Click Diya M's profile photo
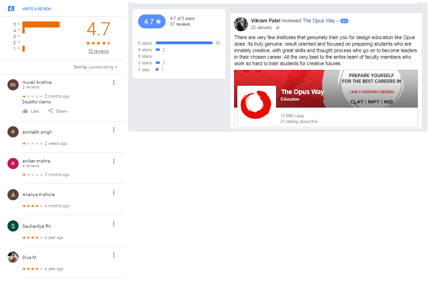The height and width of the screenshot is (293, 428). [x=13, y=257]
